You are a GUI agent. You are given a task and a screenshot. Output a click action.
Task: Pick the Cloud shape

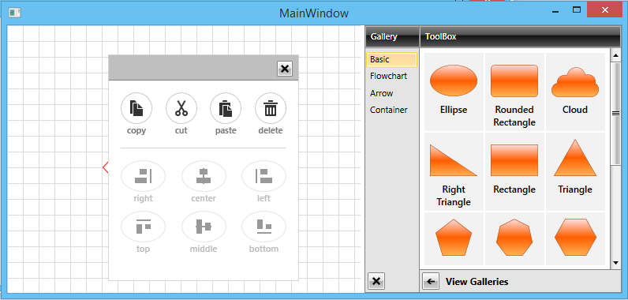(575, 92)
